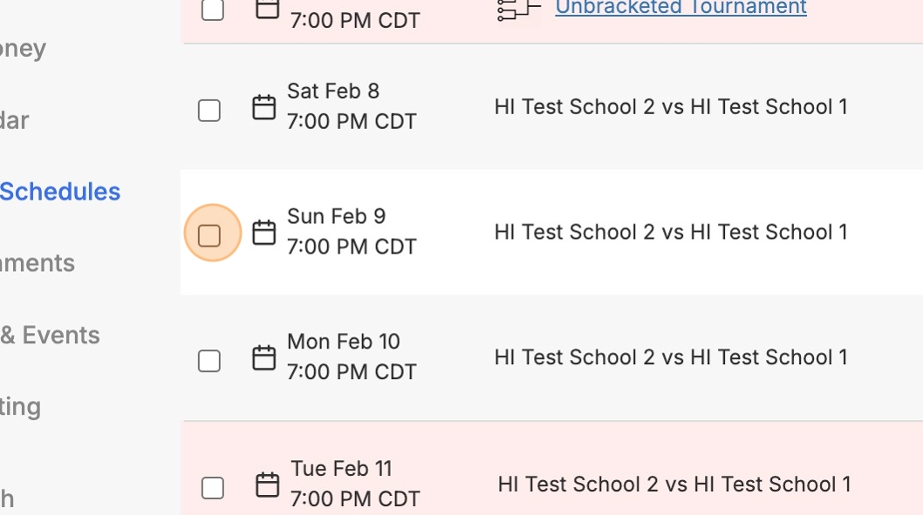Tick the checkbox for the Sat Feb 8 game
This screenshot has height=515, width=923.
209,111
